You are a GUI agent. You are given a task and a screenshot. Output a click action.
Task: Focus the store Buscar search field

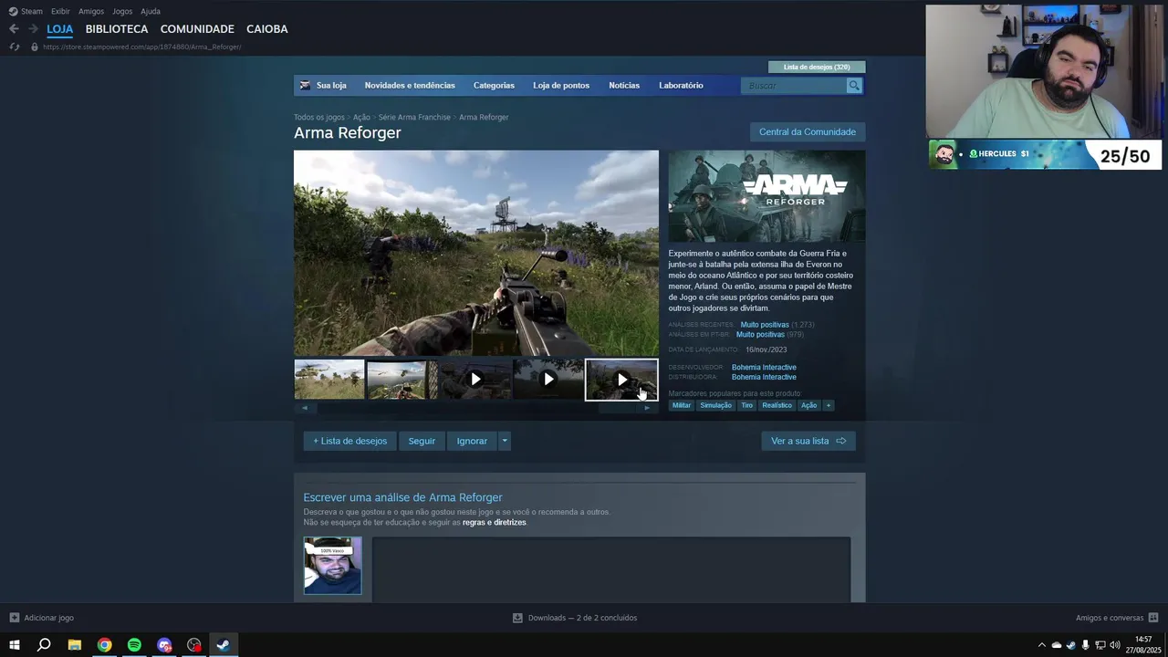(794, 86)
